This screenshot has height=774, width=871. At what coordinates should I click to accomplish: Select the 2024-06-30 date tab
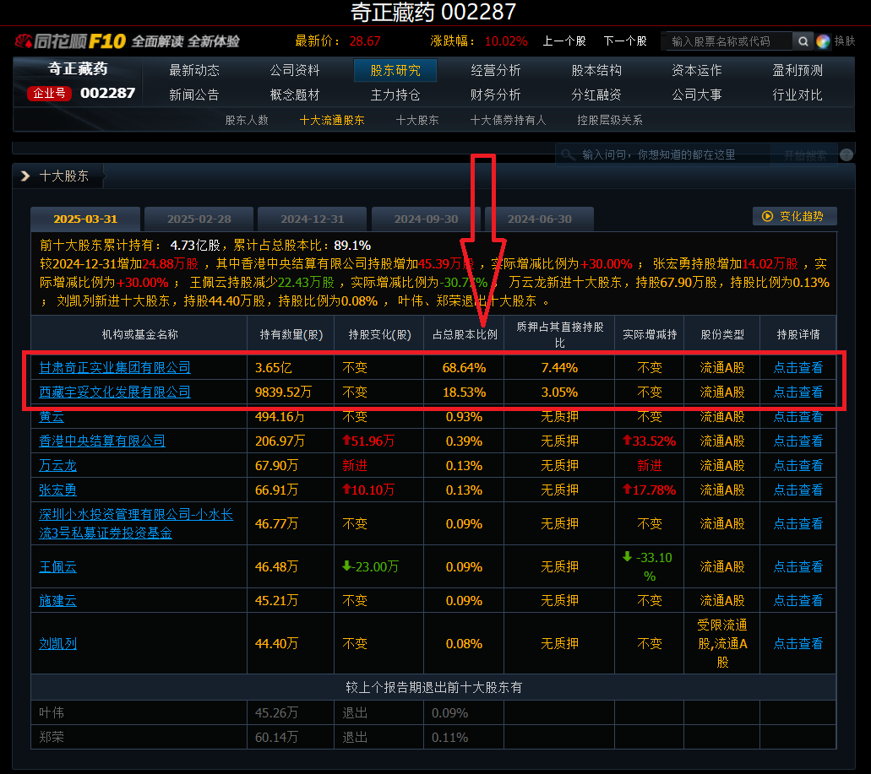coord(539,219)
